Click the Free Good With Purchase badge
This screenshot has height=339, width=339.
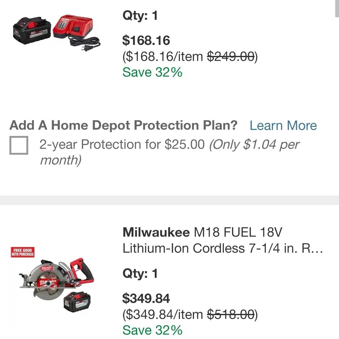23,252
